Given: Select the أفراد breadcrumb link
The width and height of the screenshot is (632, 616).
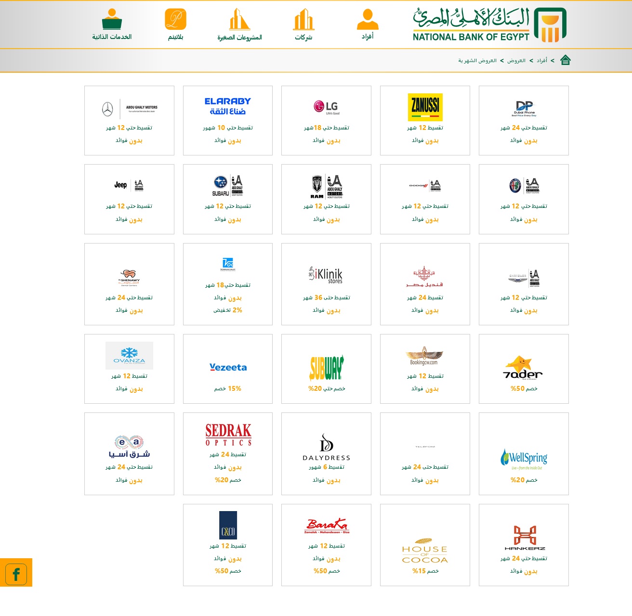Looking at the screenshot, I should pyautogui.click(x=542, y=61).
